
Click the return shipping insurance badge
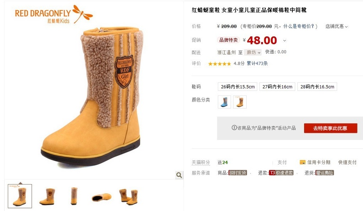coord(325,173)
